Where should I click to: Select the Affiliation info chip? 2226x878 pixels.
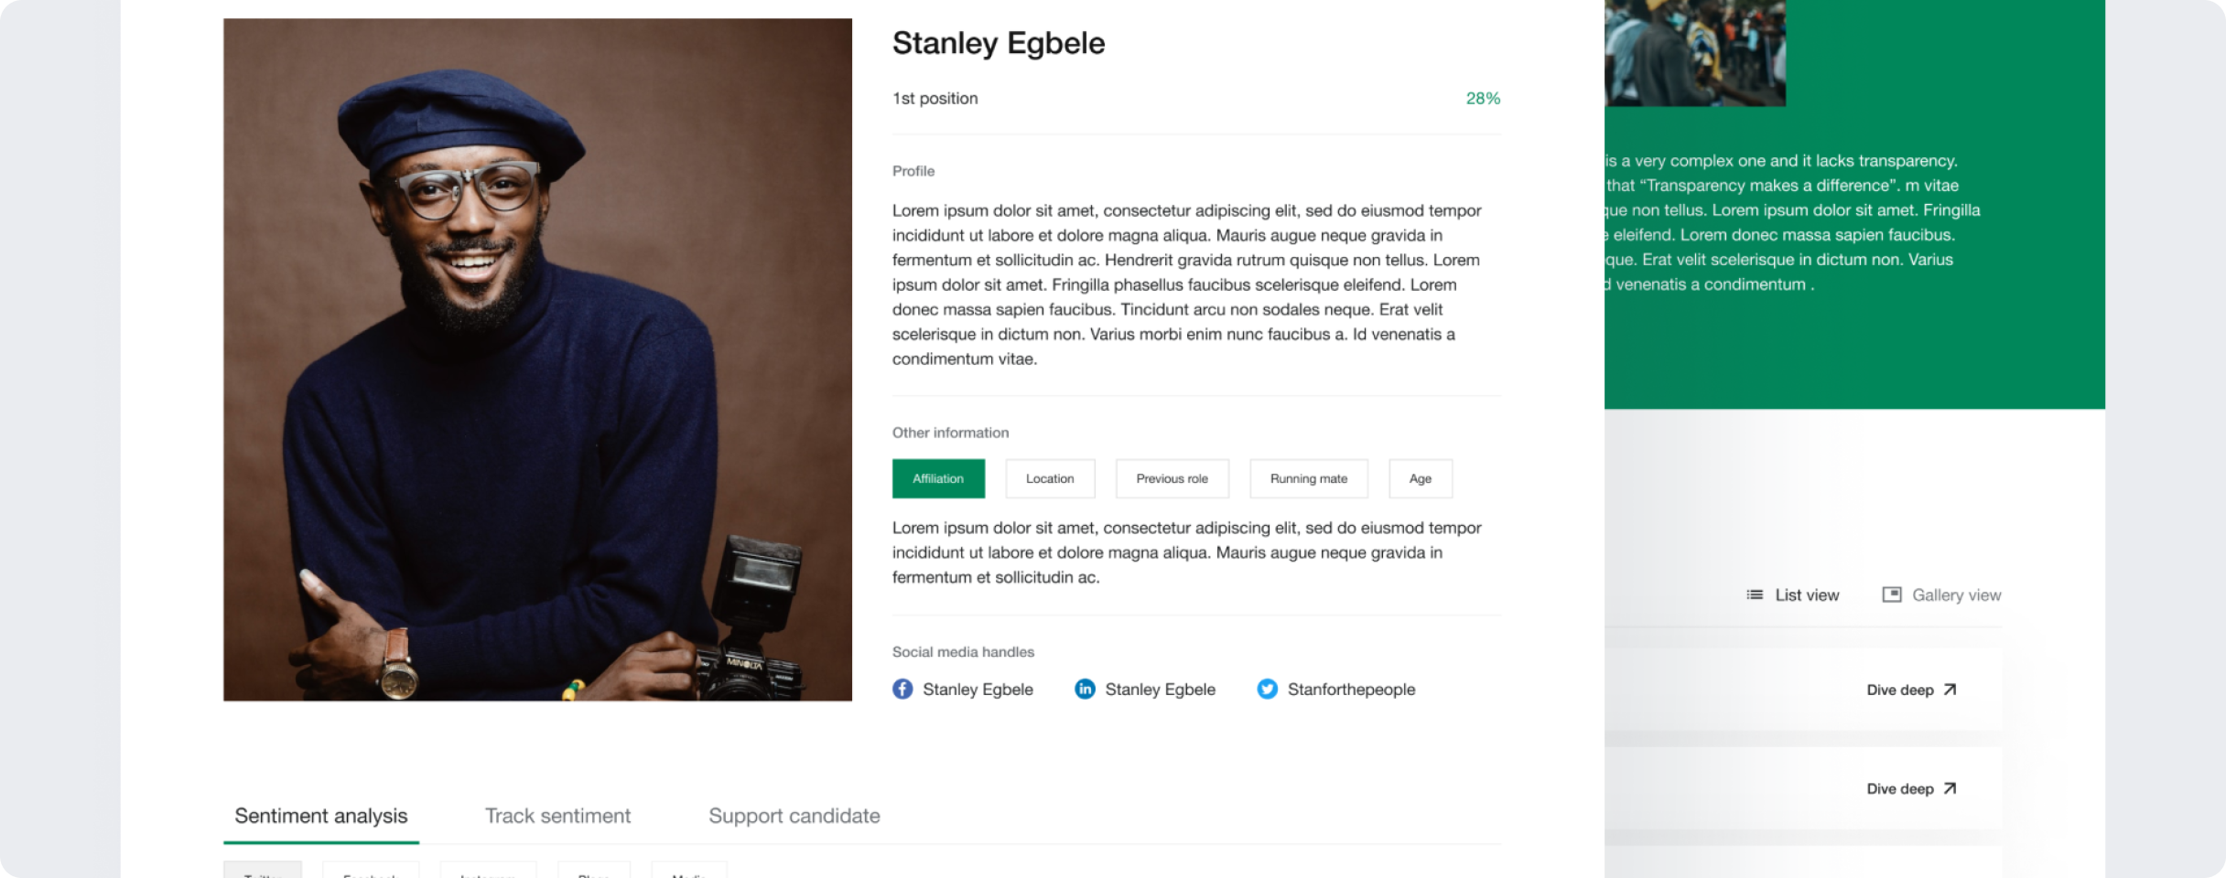(x=938, y=478)
